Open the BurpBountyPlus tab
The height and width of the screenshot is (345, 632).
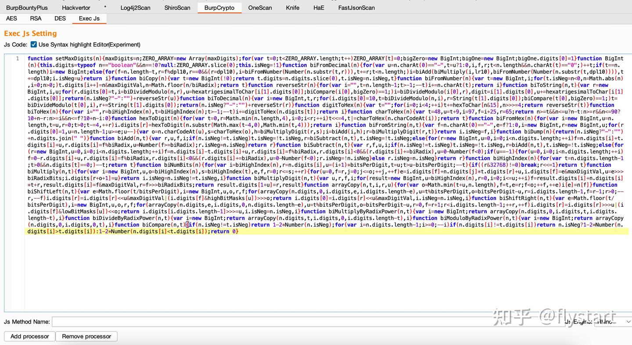tap(27, 7)
